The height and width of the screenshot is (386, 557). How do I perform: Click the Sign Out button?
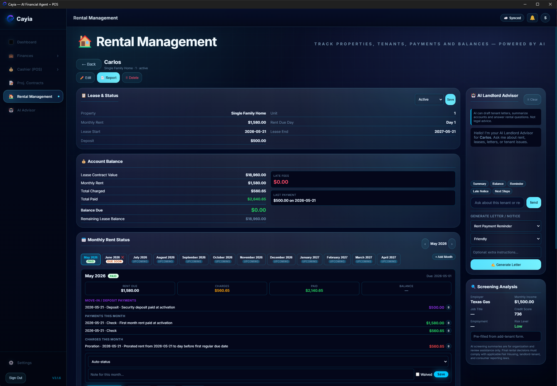(x=16, y=378)
